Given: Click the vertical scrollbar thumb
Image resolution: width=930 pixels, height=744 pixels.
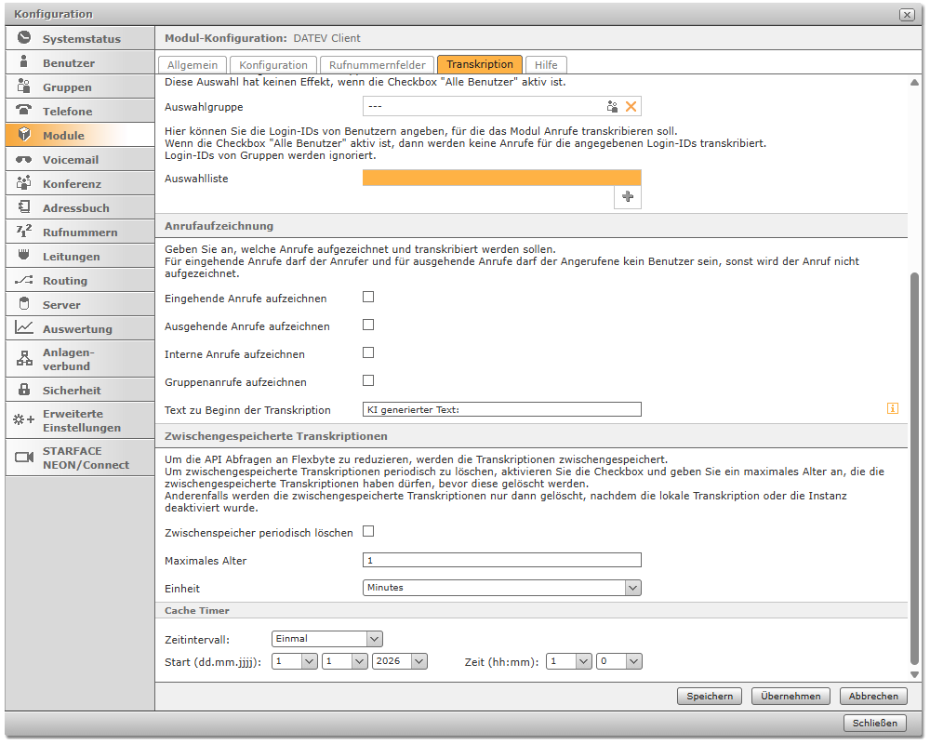Looking at the screenshot, I should tap(914, 469).
